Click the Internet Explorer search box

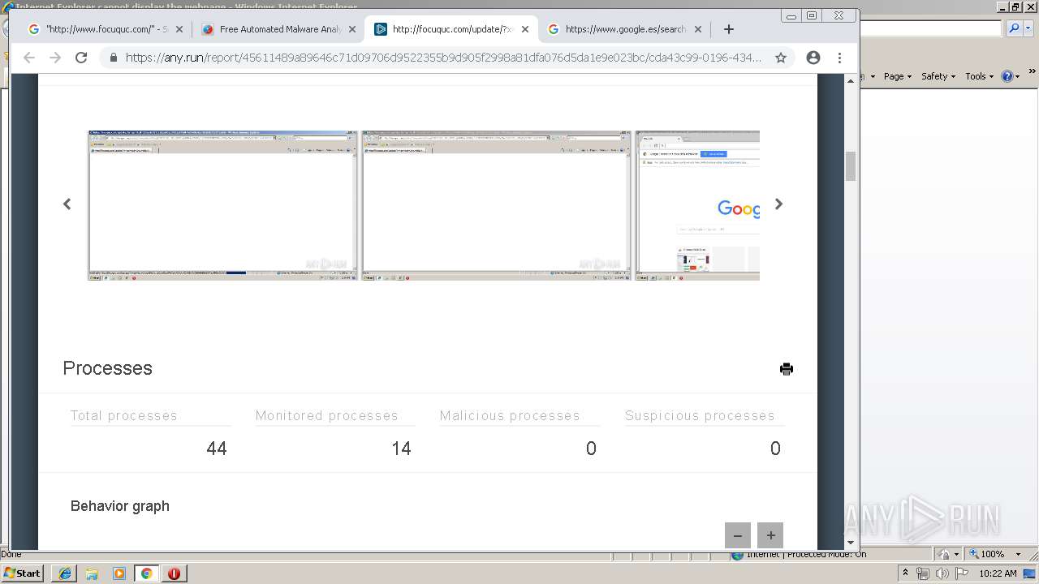coord(931,28)
